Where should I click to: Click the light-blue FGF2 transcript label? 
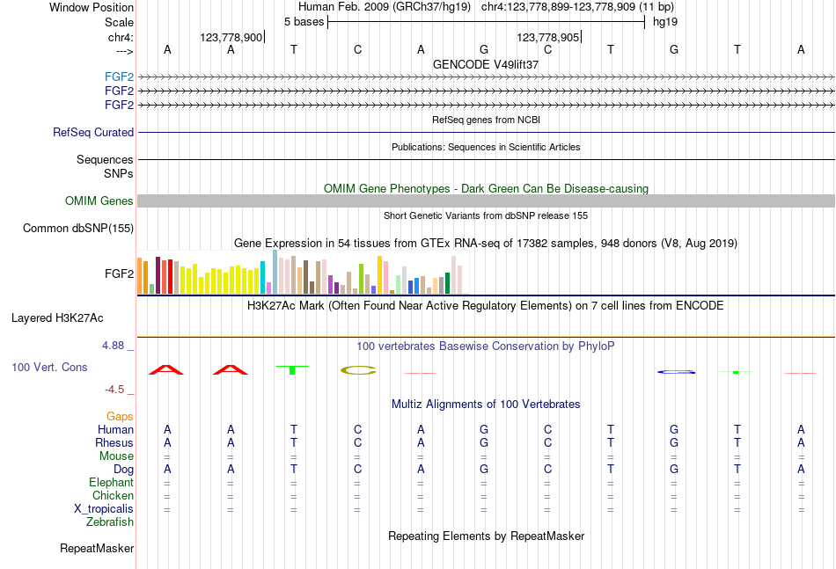(x=119, y=77)
